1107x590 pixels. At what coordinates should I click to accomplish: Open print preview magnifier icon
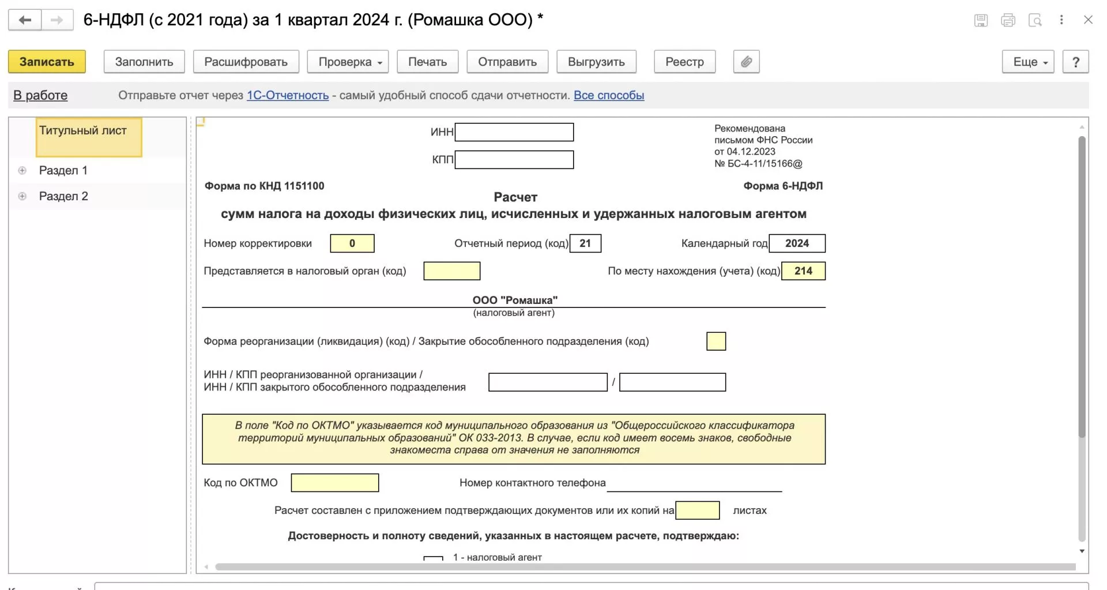coord(1035,20)
